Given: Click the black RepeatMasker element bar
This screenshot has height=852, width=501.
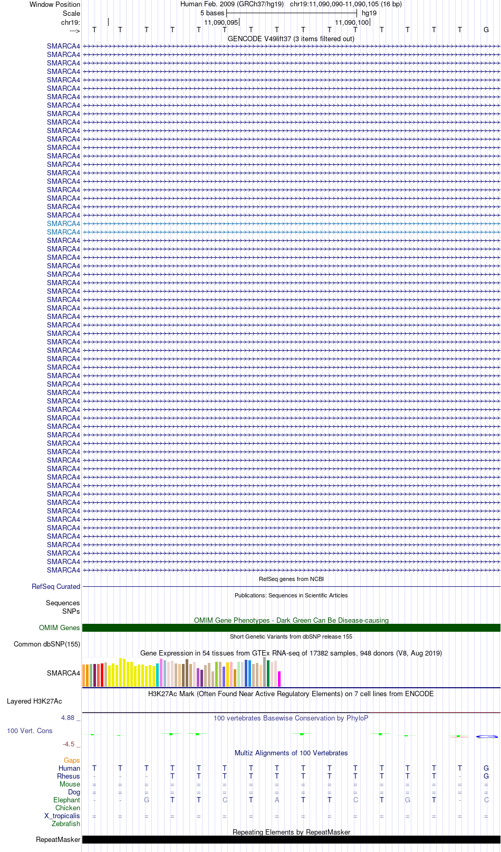Looking at the screenshot, I should tap(291, 839).
